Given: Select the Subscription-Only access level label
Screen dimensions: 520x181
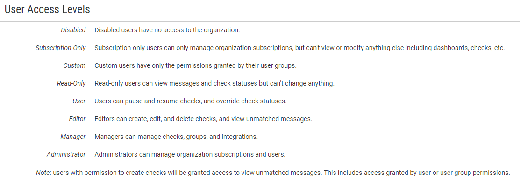Looking at the screenshot, I should pos(60,48).
